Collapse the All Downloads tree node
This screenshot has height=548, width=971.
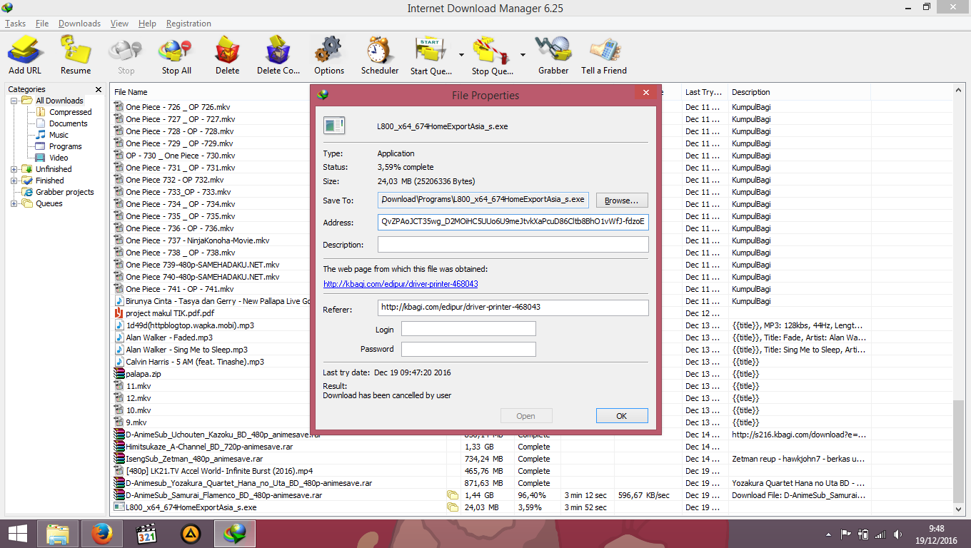14,101
